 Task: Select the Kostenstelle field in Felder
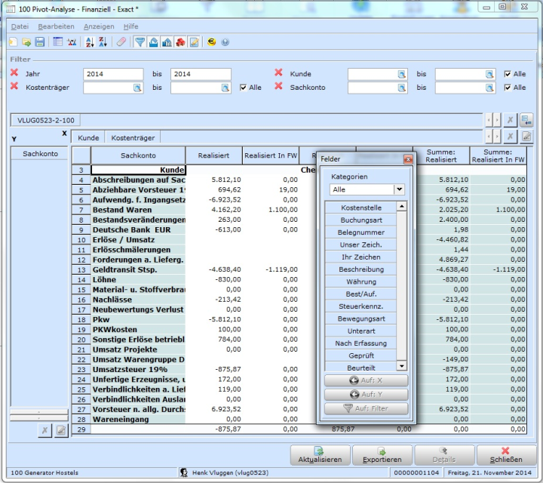[x=360, y=207]
